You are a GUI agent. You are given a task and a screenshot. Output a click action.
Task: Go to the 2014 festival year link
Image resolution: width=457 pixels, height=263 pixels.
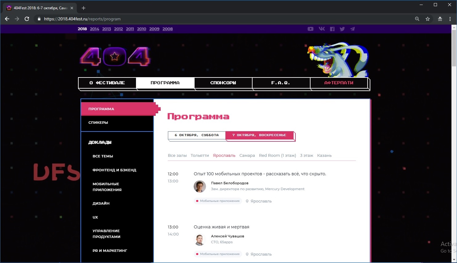point(94,29)
